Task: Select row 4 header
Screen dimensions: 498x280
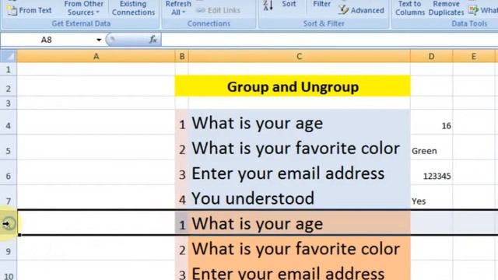Action: pos(9,123)
